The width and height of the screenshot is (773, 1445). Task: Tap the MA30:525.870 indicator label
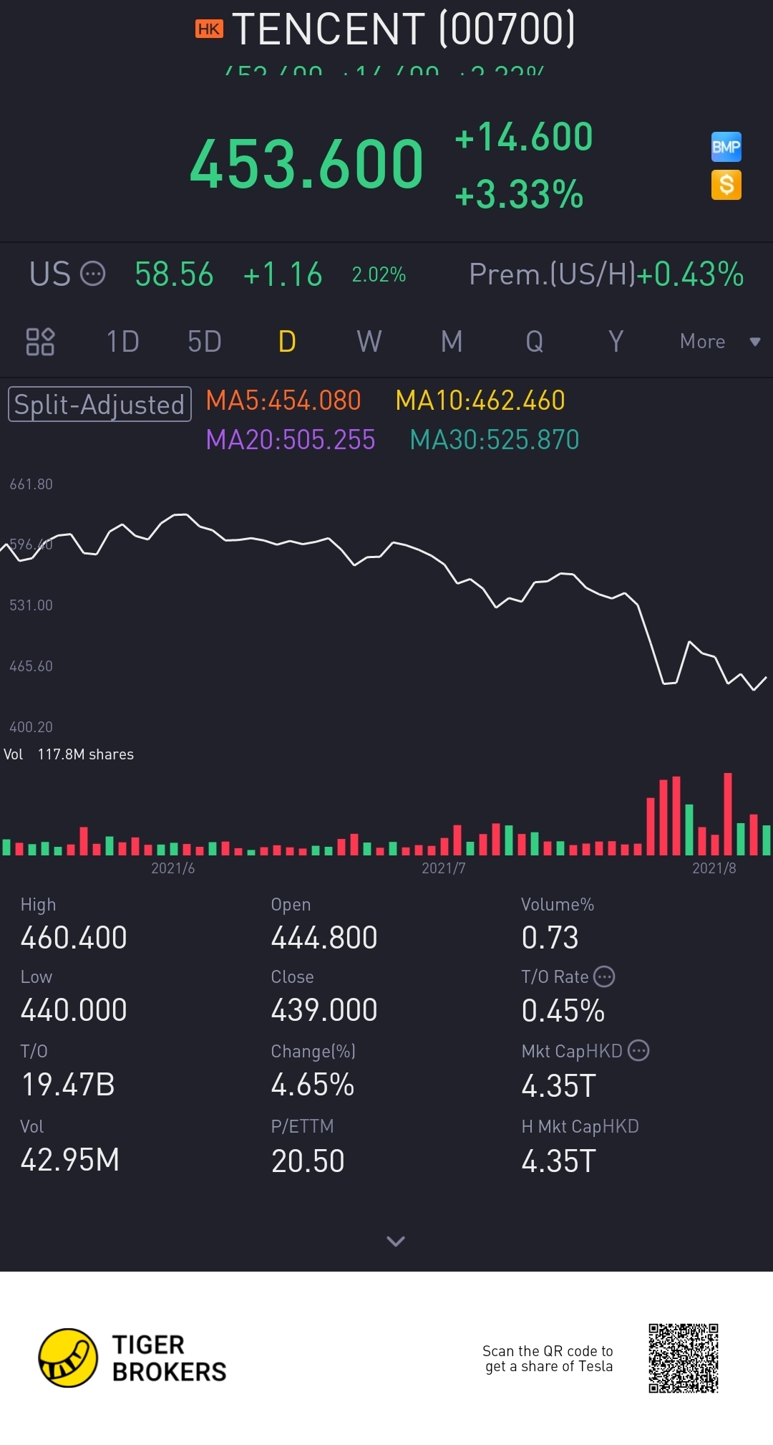[495, 440]
